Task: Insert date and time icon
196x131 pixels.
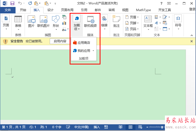Action: tap(165, 23)
